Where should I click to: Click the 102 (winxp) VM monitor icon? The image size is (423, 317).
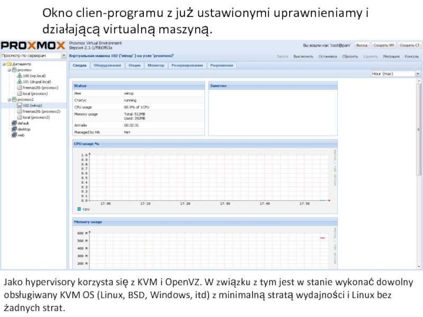20,105
